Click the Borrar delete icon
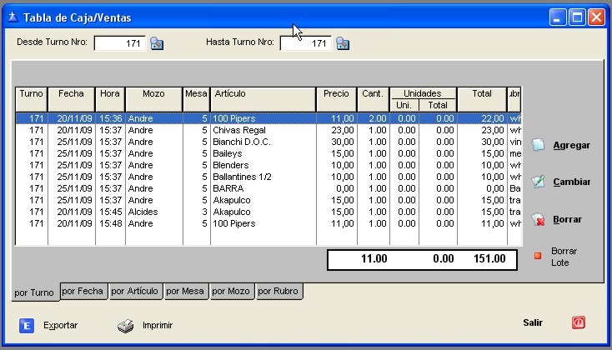Viewport: 612px width, 350px height. 539,219
